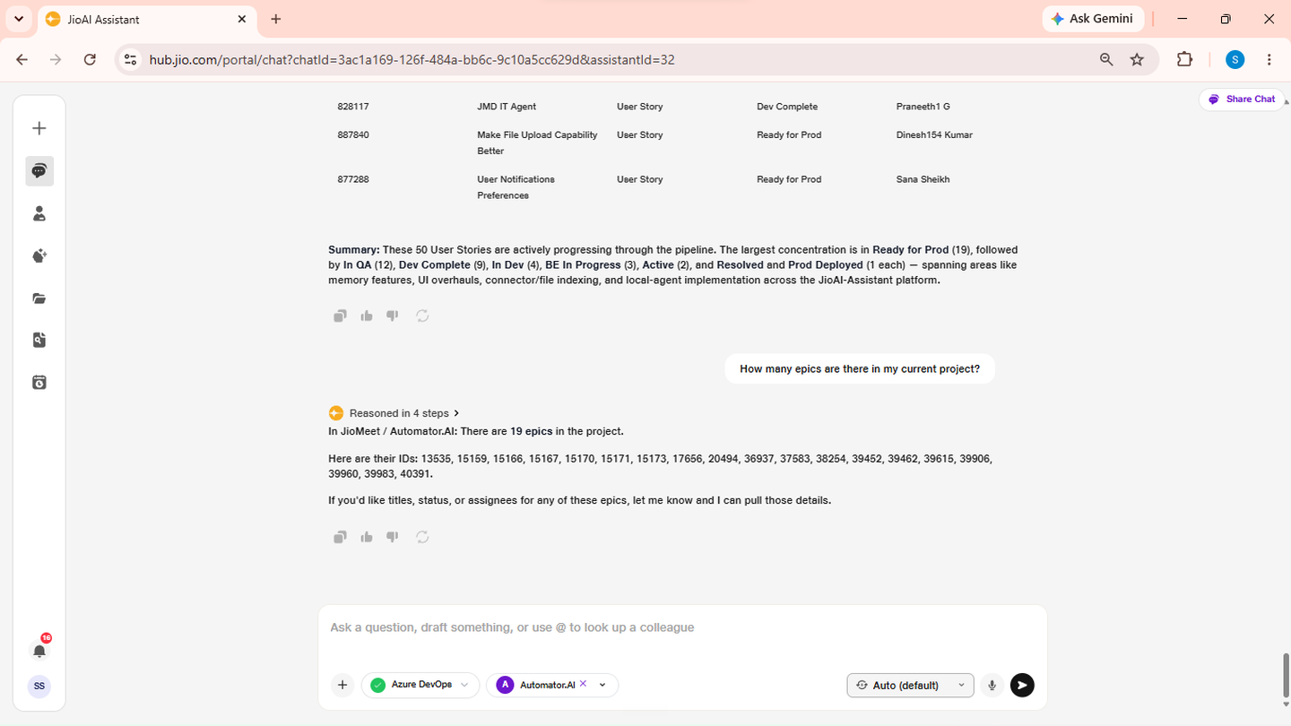Image resolution: width=1291 pixels, height=726 pixels.
Task: Remove the Automator.AI assistant with X
Action: coord(583,683)
